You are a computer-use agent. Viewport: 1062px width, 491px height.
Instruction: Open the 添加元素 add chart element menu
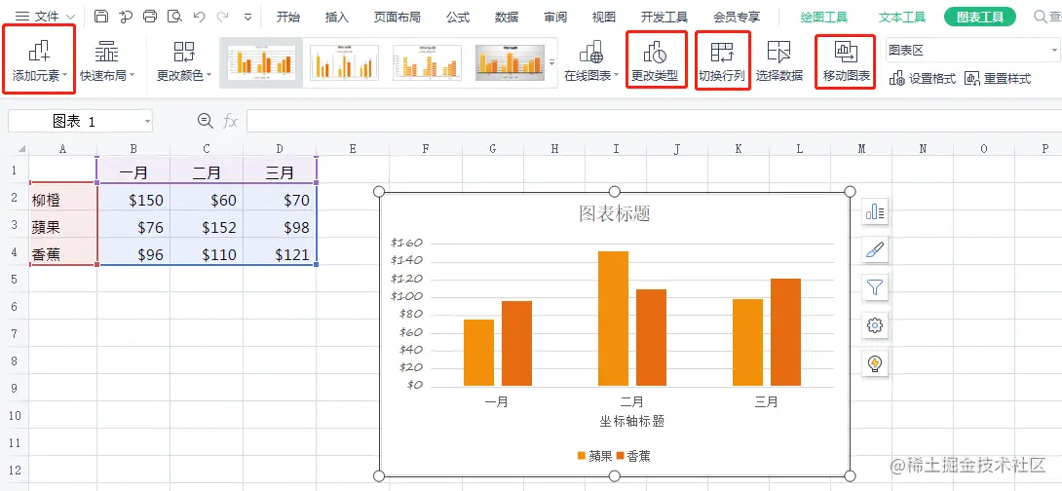coord(40,60)
